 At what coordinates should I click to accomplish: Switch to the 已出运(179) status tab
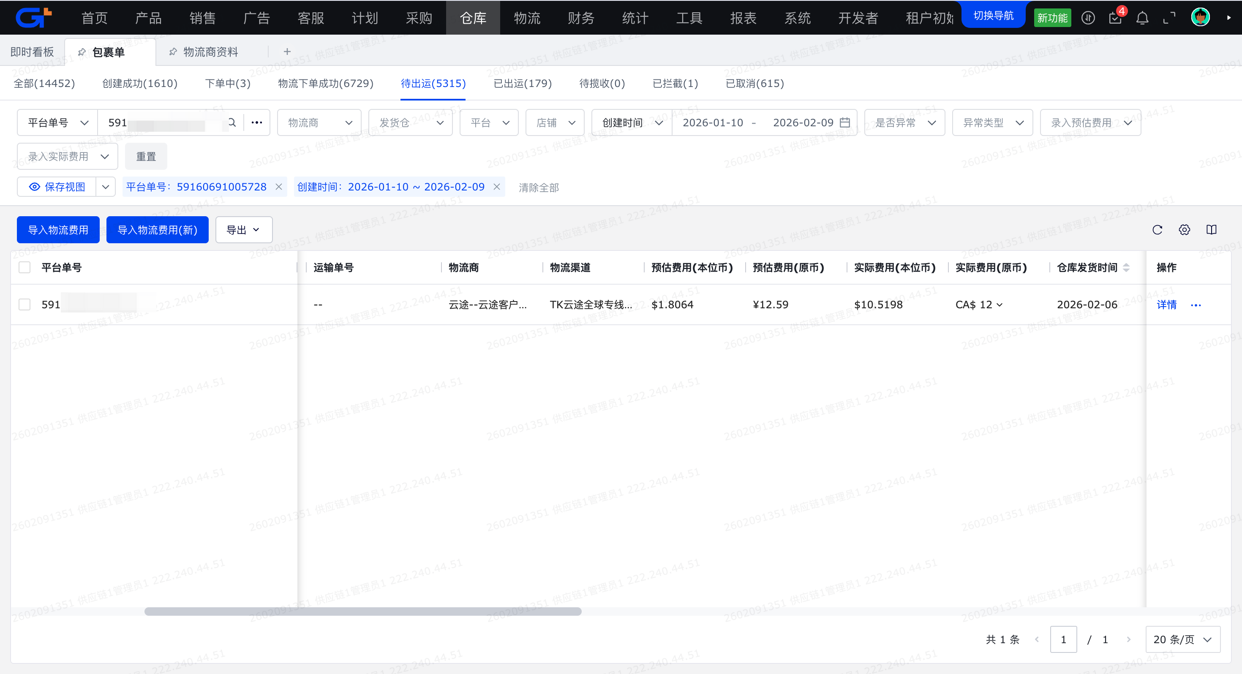coord(522,84)
